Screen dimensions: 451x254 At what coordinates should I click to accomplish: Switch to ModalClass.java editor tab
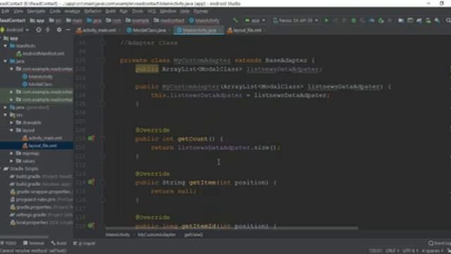pos(148,30)
